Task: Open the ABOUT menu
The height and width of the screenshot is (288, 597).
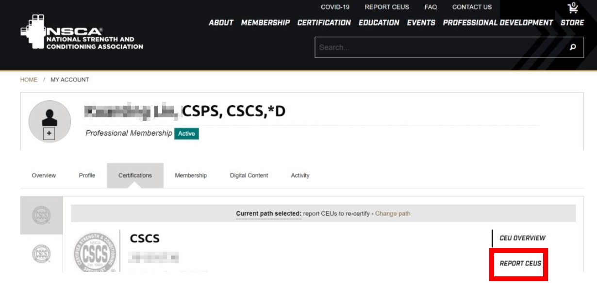Action: 221,22
